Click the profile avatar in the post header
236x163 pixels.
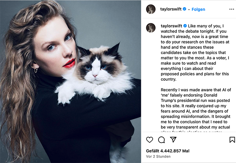coord(151,9)
